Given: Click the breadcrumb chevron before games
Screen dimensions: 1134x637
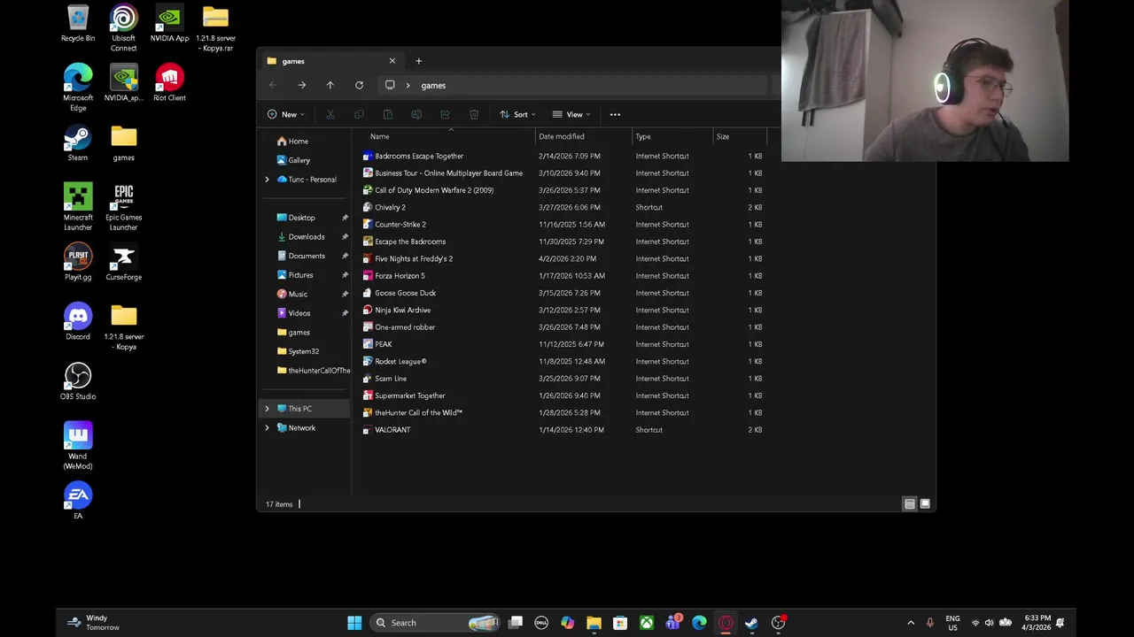Looking at the screenshot, I should tap(408, 85).
